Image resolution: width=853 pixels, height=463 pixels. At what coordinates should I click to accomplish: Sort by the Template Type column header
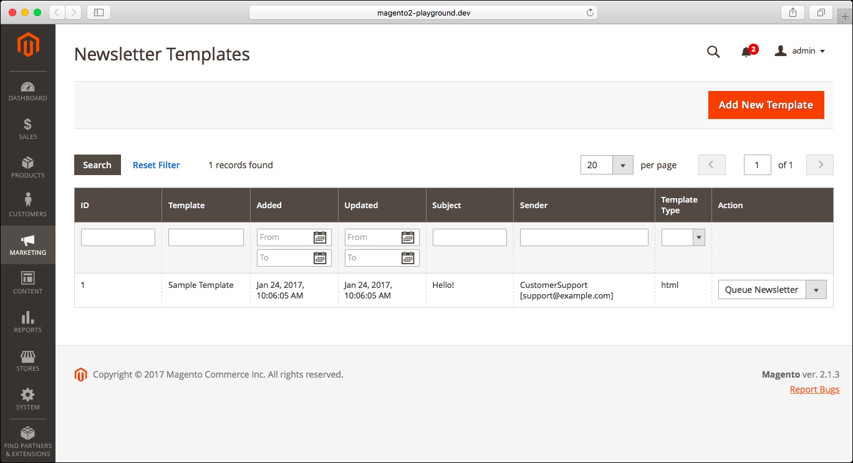pyautogui.click(x=683, y=205)
